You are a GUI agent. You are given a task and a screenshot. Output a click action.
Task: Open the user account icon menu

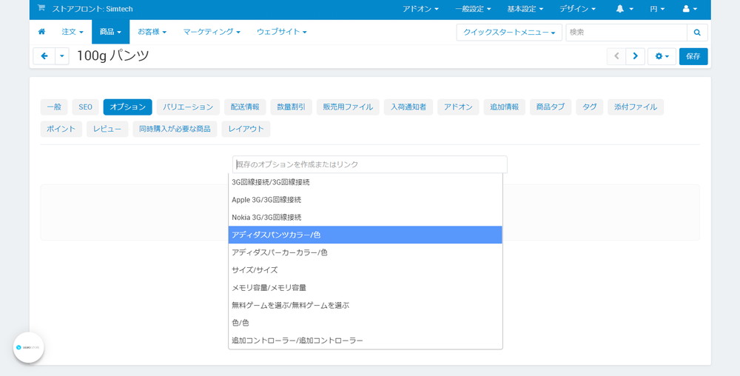[690, 9]
